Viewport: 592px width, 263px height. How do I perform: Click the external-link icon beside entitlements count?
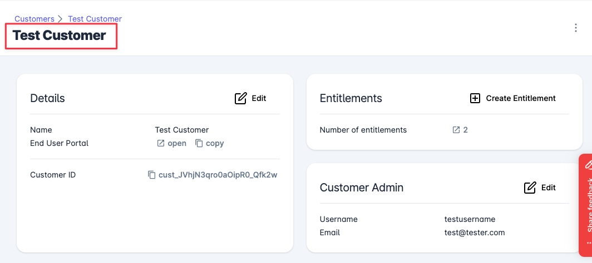coord(456,130)
